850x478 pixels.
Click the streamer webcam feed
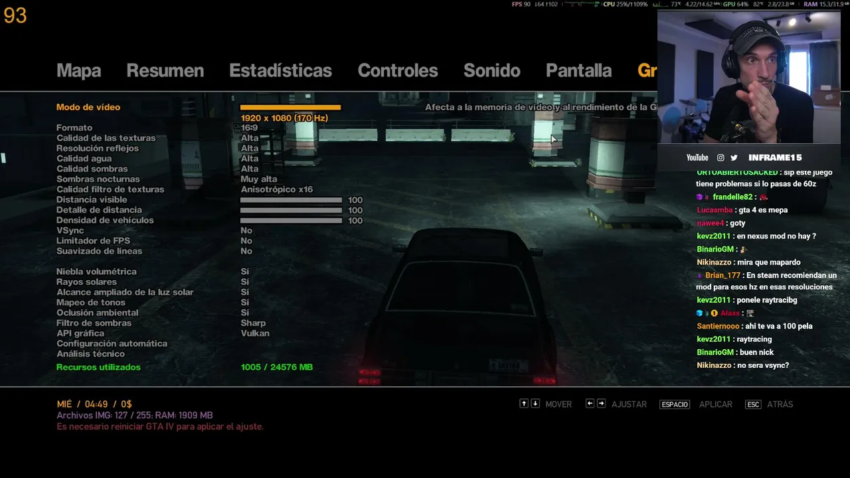click(x=749, y=76)
